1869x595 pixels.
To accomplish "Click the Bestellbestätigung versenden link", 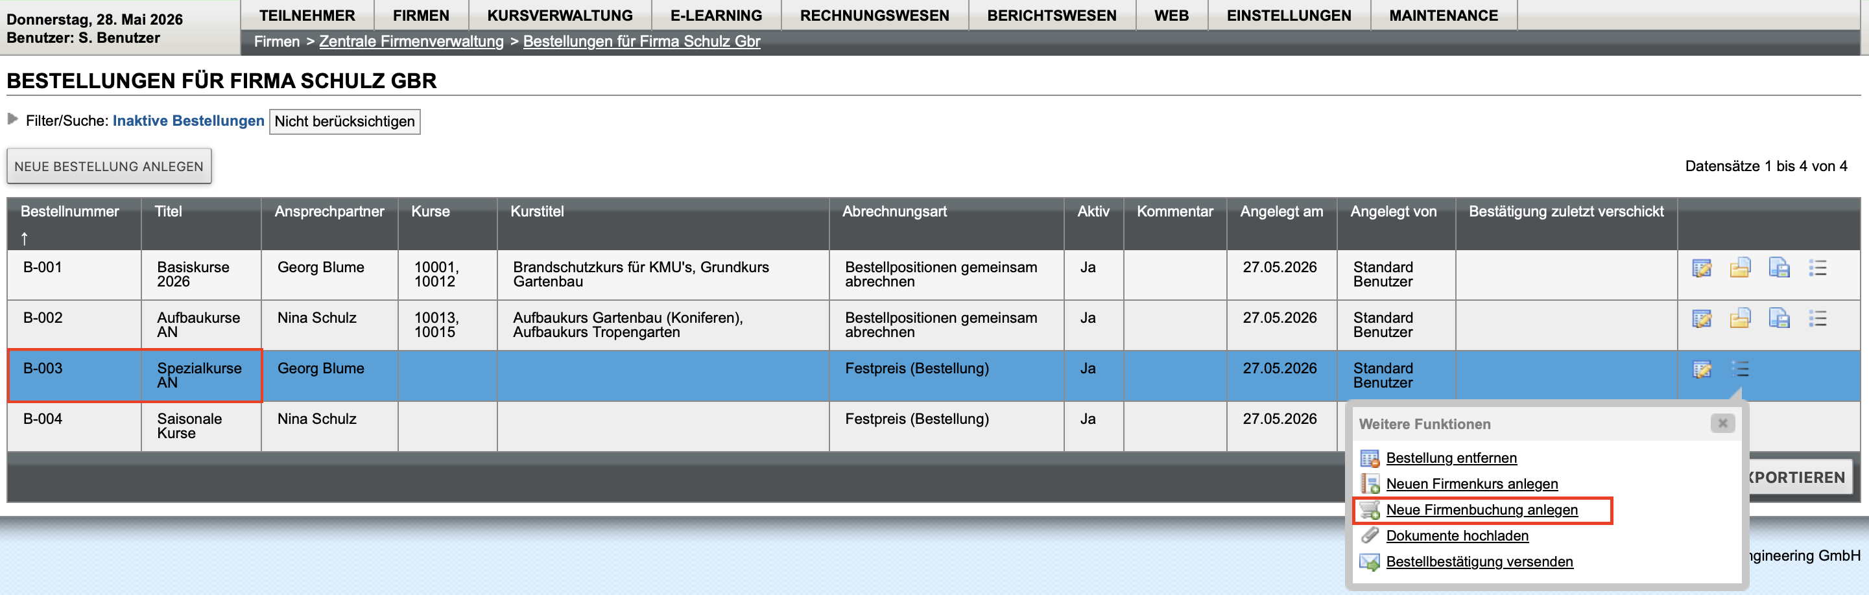I will (x=1479, y=562).
